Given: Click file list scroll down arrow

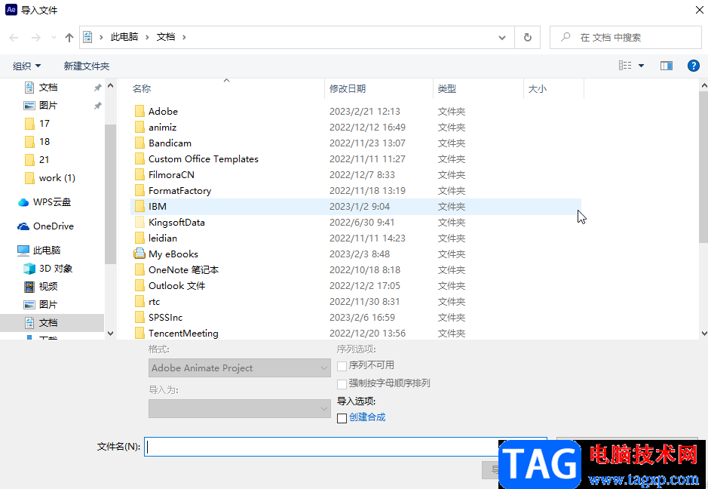Looking at the screenshot, I should [x=704, y=333].
